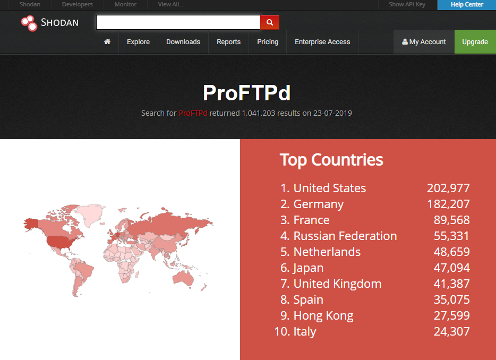Viewport: 496px width, 360px height.
Task: Select Italy in the country list
Action: point(305,331)
